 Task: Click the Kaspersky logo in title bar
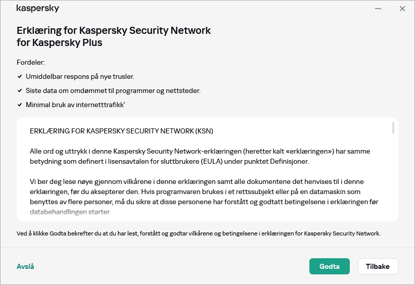[37, 9]
